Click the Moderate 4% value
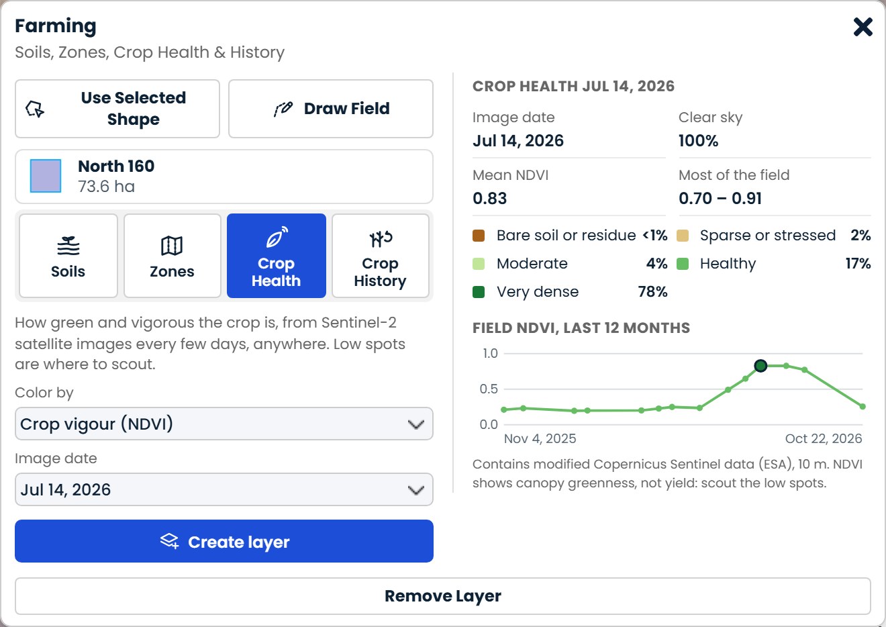 [656, 264]
